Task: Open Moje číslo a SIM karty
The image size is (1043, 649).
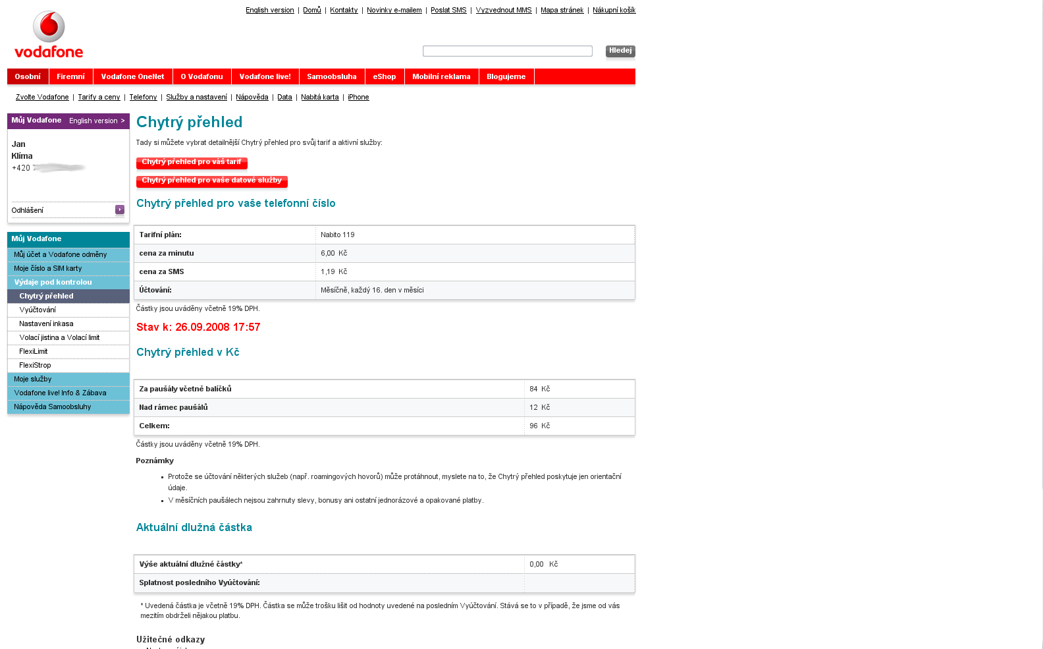Action: (68, 268)
